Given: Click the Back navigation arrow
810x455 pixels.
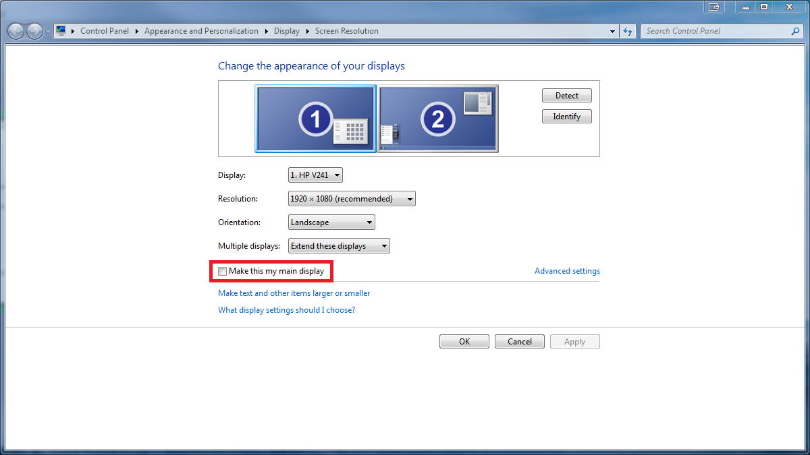Looking at the screenshot, I should (x=16, y=31).
